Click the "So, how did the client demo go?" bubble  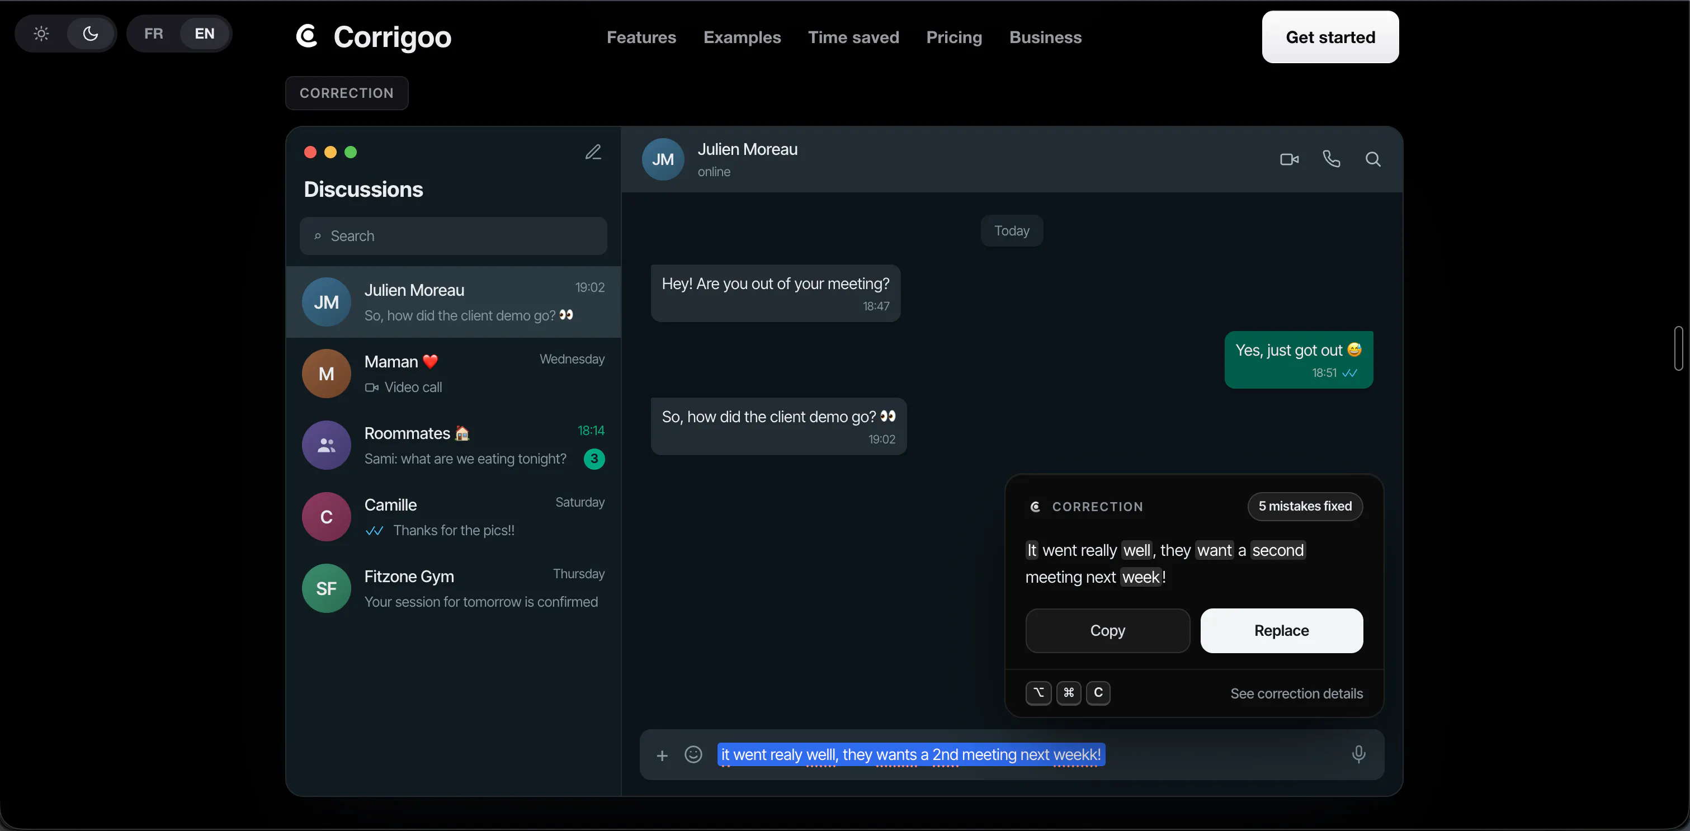tap(778, 426)
